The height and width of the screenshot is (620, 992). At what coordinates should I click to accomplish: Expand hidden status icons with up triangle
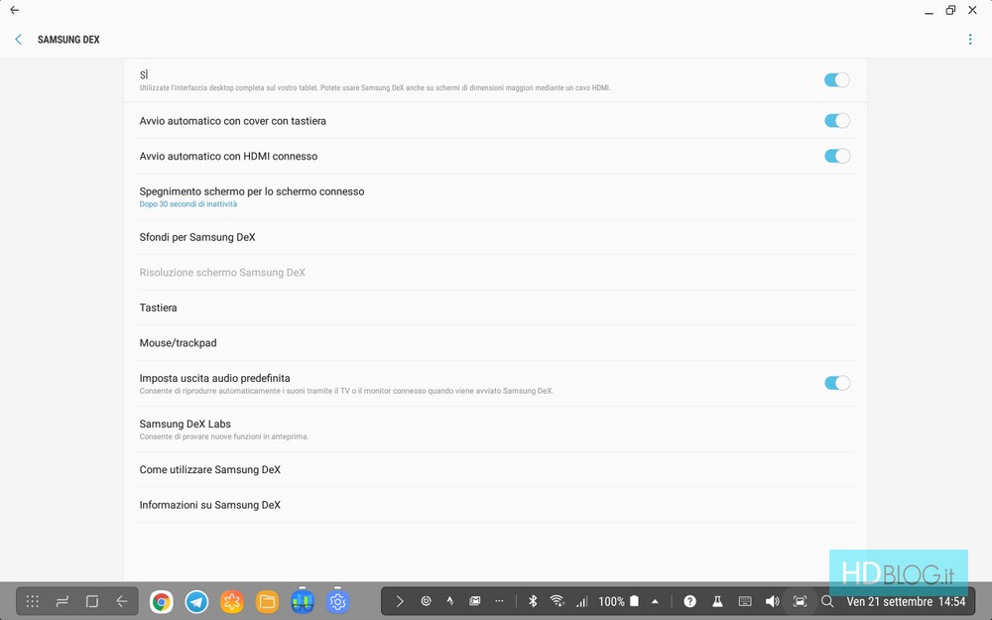tap(656, 601)
